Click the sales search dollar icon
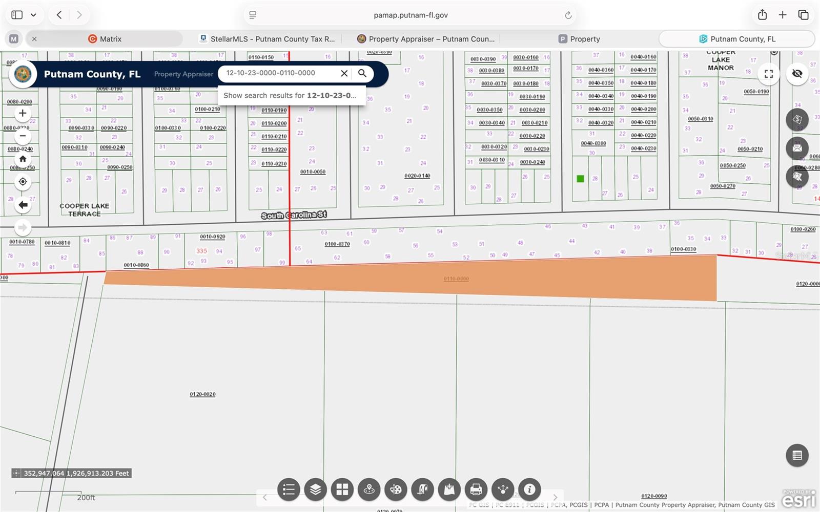Image resolution: width=820 pixels, height=512 pixels. coord(797,120)
